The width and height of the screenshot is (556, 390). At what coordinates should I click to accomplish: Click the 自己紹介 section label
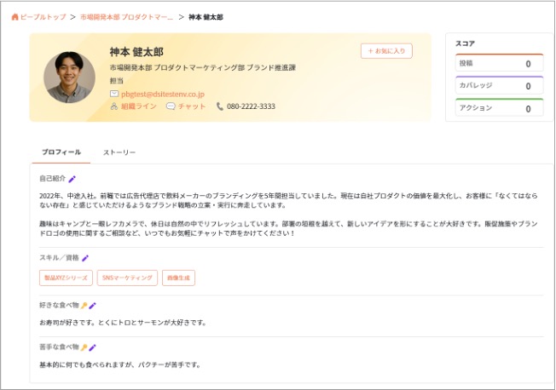[53, 179]
